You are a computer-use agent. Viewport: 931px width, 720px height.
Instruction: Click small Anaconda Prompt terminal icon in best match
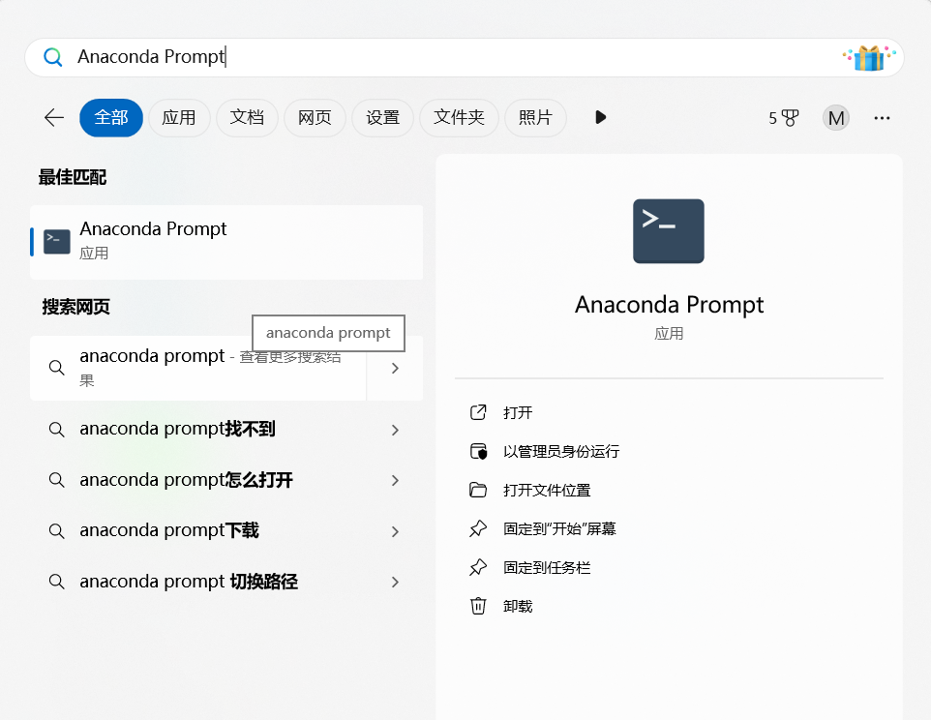[57, 242]
